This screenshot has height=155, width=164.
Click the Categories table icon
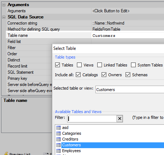click(58, 133)
